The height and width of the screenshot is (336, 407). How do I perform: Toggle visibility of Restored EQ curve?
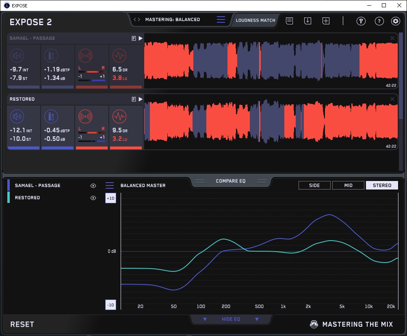coord(93,198)
